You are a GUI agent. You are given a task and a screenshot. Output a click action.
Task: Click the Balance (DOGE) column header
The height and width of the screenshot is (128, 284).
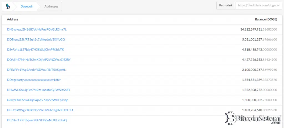tap(266, 19)
